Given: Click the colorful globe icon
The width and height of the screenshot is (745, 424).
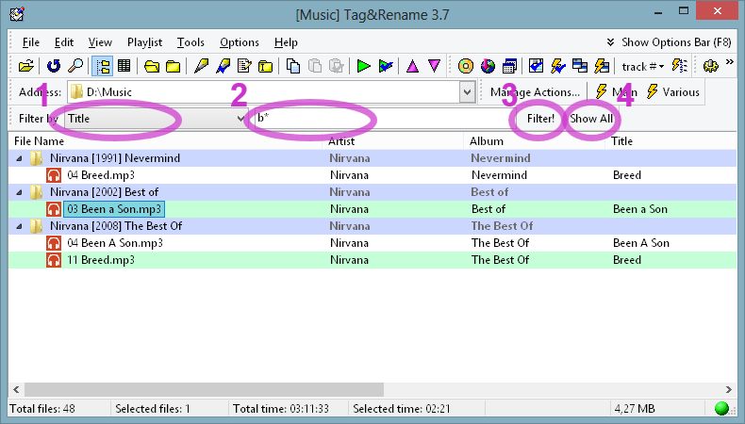Looking at the screenshot, I should (488, 66).
